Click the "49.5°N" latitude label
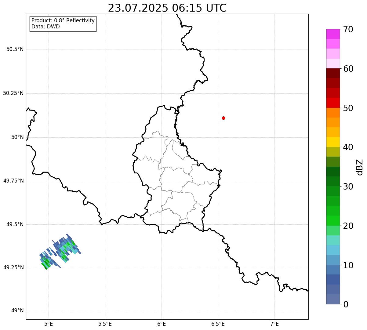Image resolution: width=367 pixels, height=330 pixels. (x=15, y=224)
